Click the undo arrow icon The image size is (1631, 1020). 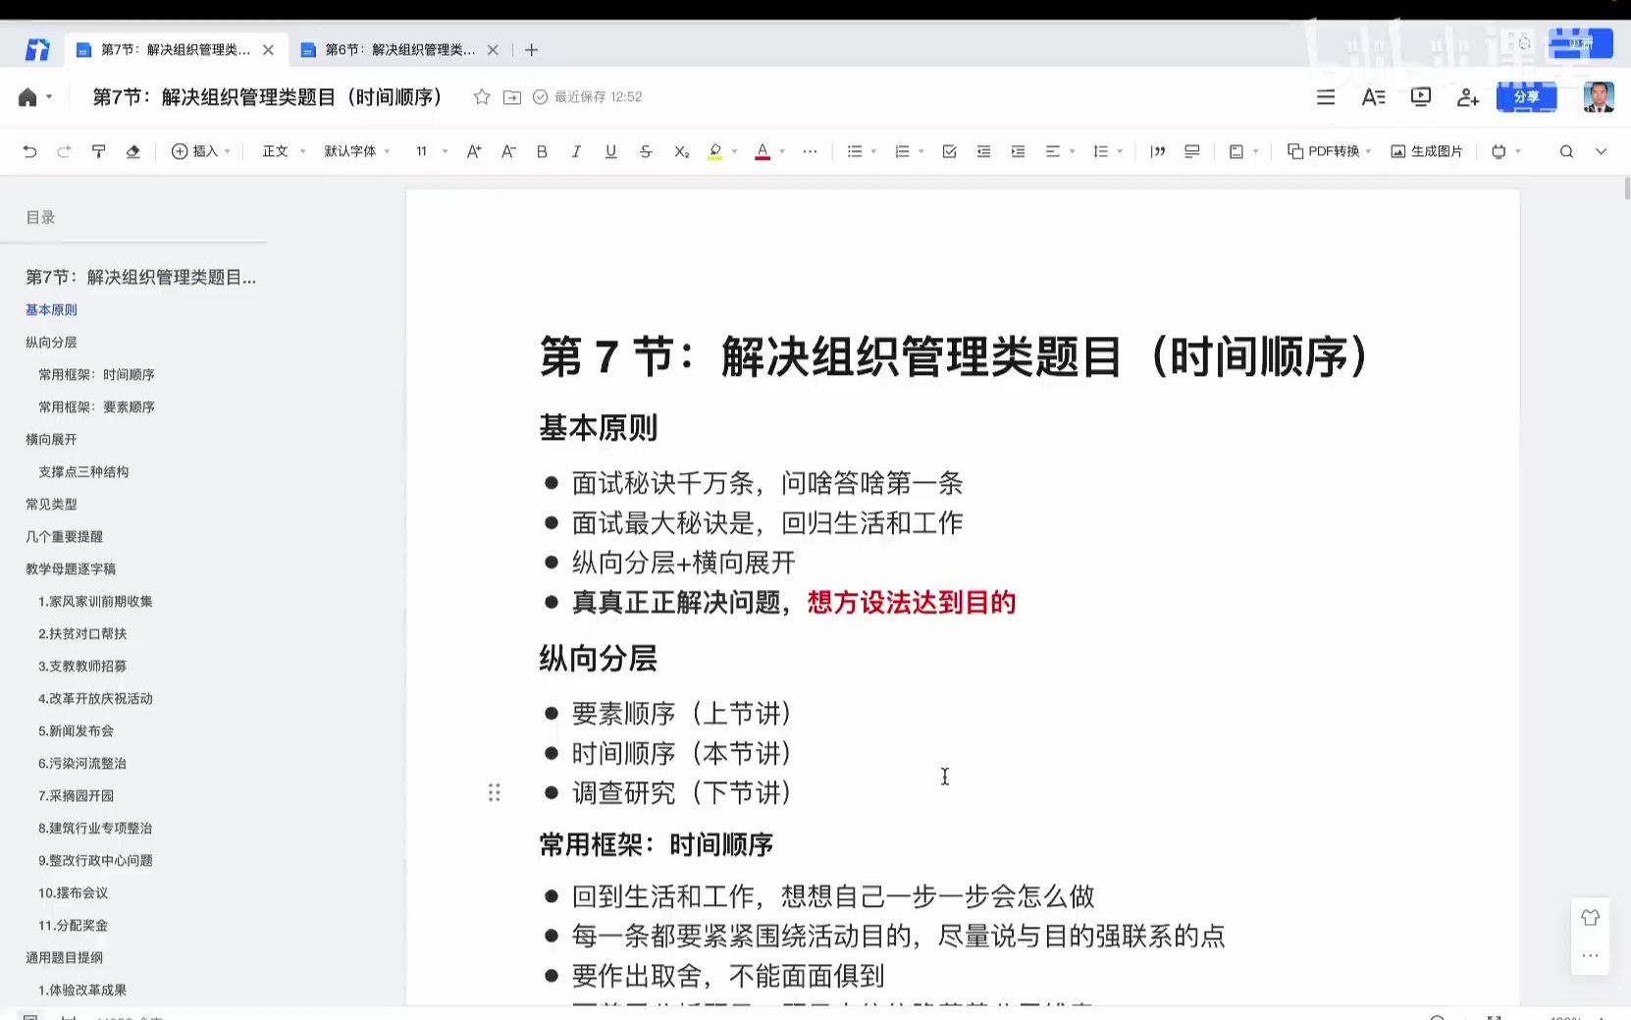pos(29,151)
